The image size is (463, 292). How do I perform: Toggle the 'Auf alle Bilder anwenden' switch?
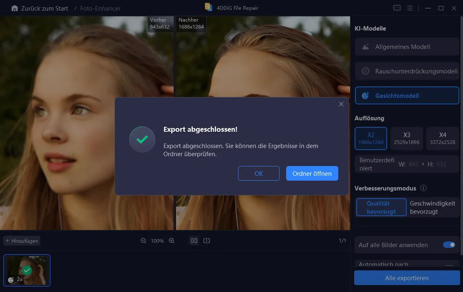449,245
